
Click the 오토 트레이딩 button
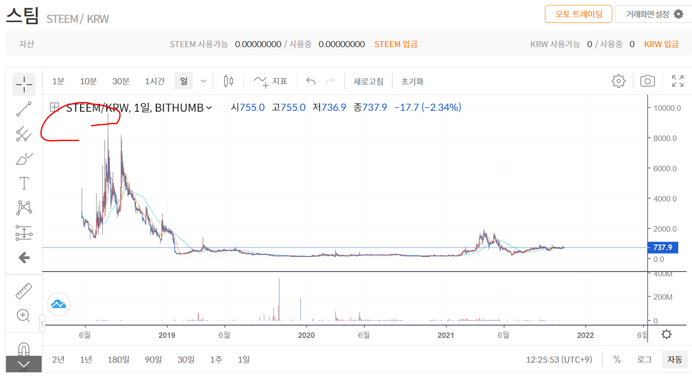tap(578, 14)
